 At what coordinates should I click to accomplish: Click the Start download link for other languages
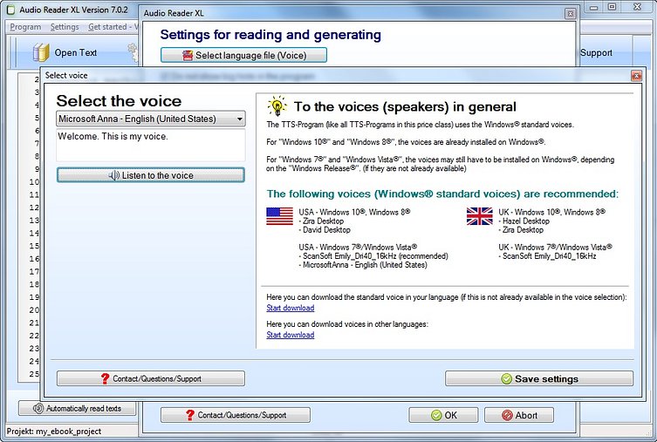(291, 335)
